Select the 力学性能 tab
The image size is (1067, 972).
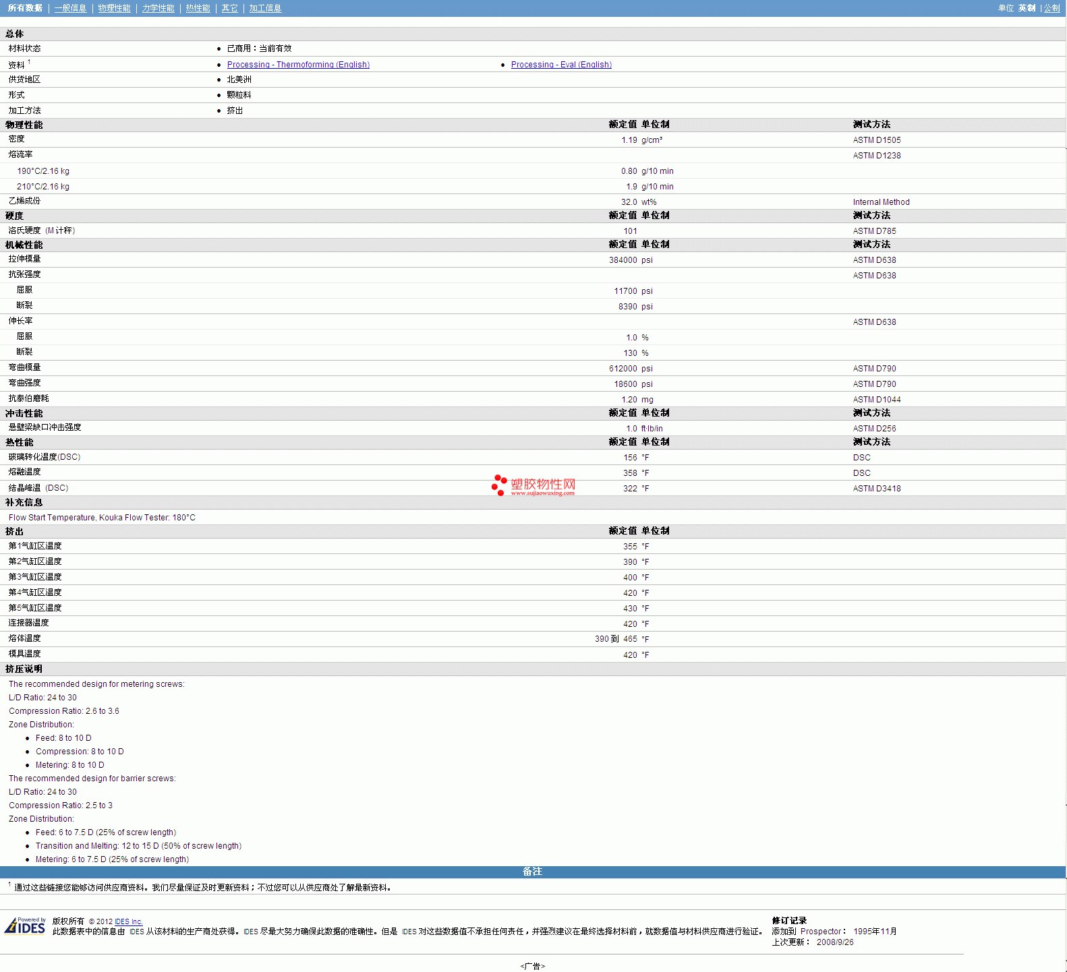point(158,8)
